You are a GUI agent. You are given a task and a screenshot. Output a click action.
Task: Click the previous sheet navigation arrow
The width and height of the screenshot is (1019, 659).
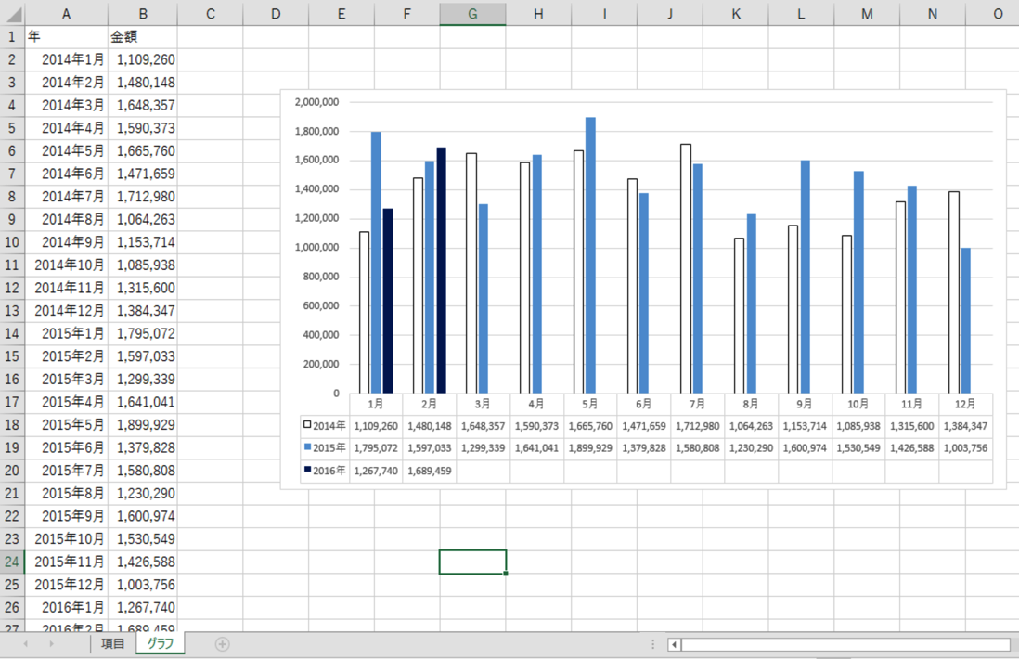click(x=26, y=644)
